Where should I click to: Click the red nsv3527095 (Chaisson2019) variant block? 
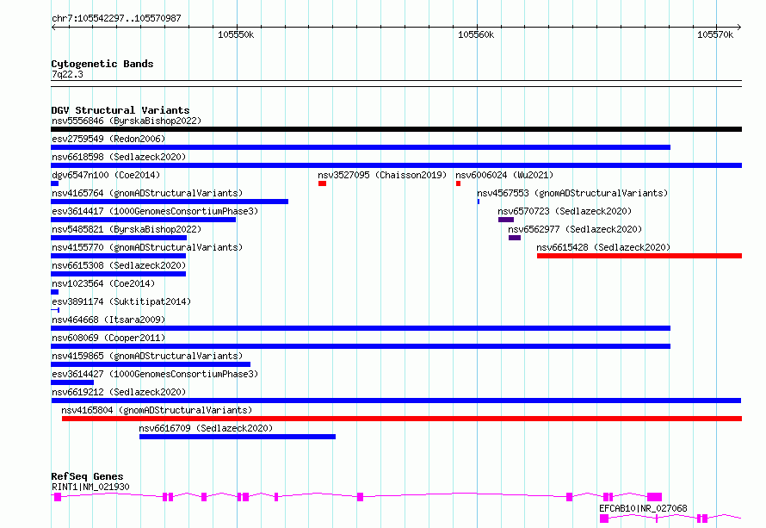coord(323,183)
